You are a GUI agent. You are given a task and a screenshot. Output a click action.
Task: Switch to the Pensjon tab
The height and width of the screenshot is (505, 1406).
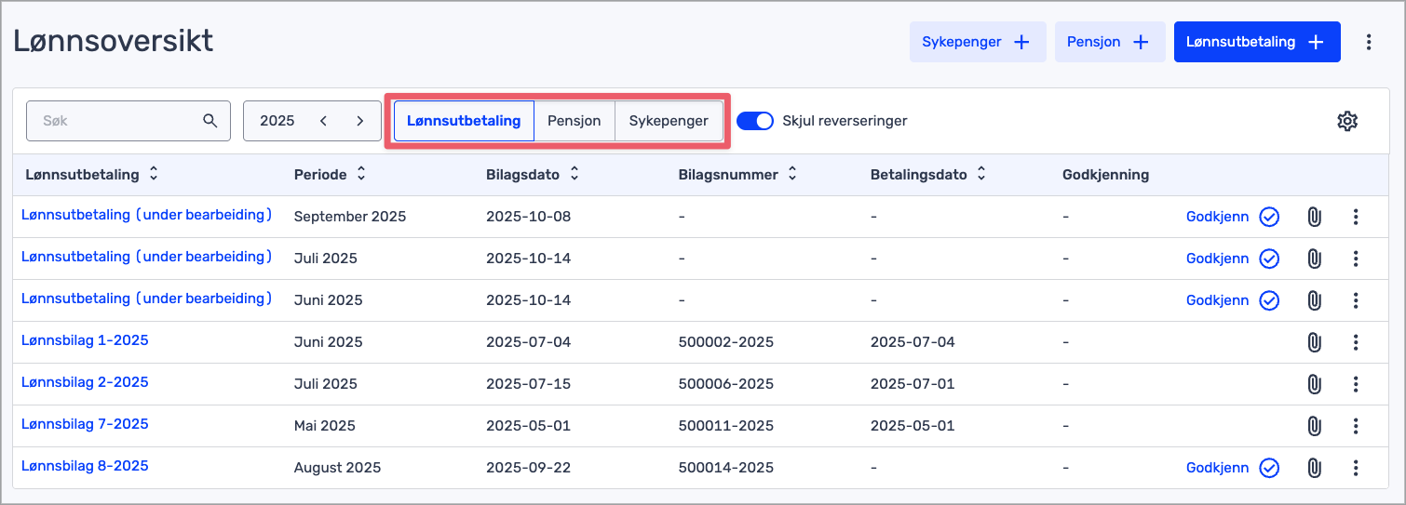click(x=574, y=121)
